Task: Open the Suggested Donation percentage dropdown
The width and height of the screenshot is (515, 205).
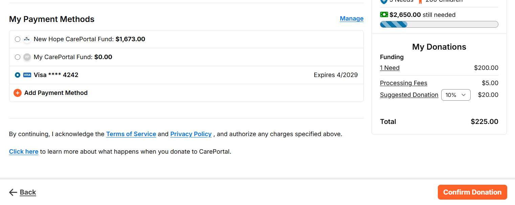Action: click(455, 95)
